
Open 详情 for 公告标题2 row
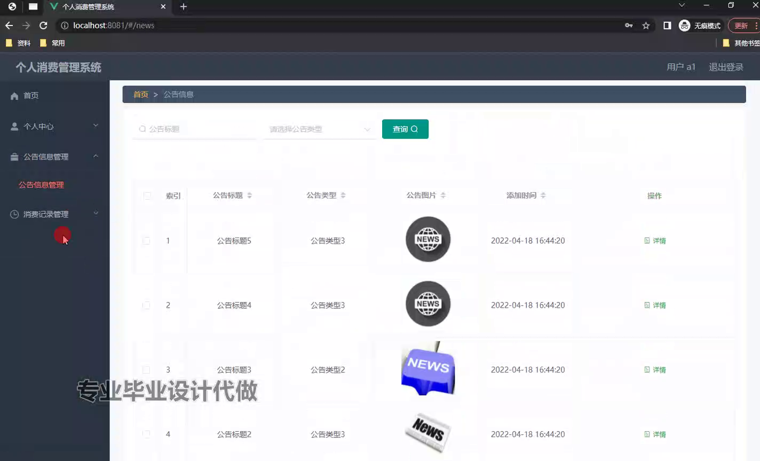pos(655,435)
